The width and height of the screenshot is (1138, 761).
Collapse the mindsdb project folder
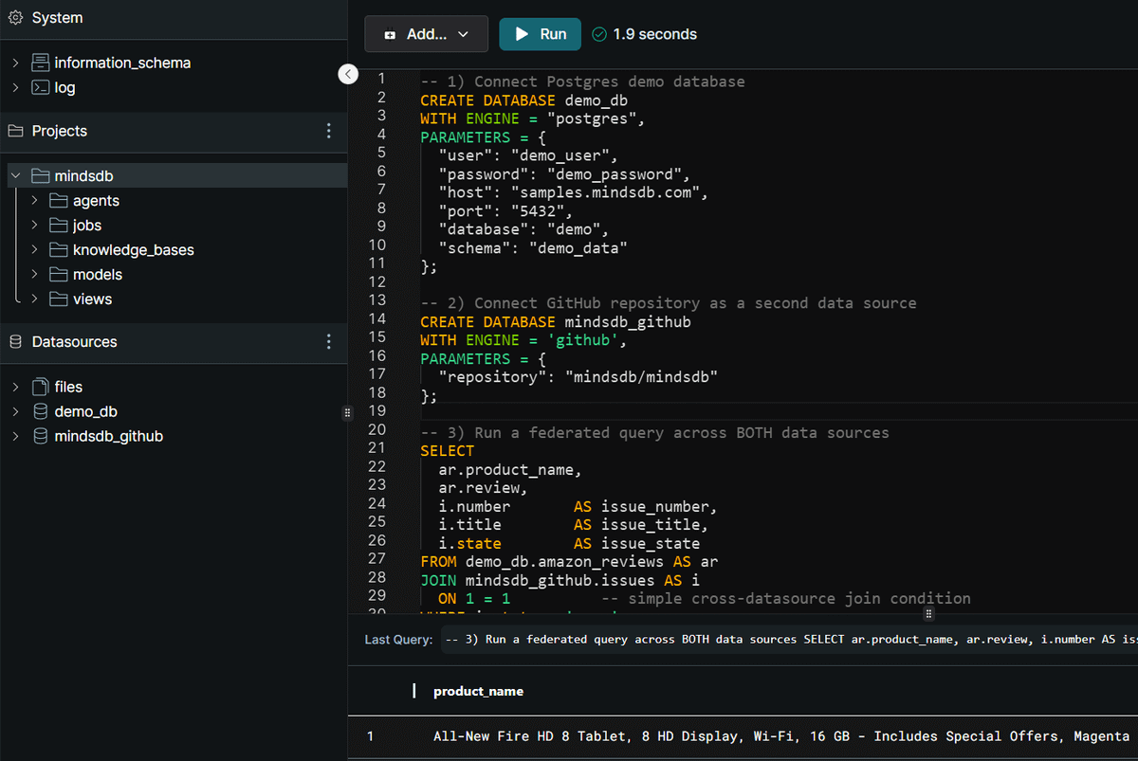[x=15, y=176]
